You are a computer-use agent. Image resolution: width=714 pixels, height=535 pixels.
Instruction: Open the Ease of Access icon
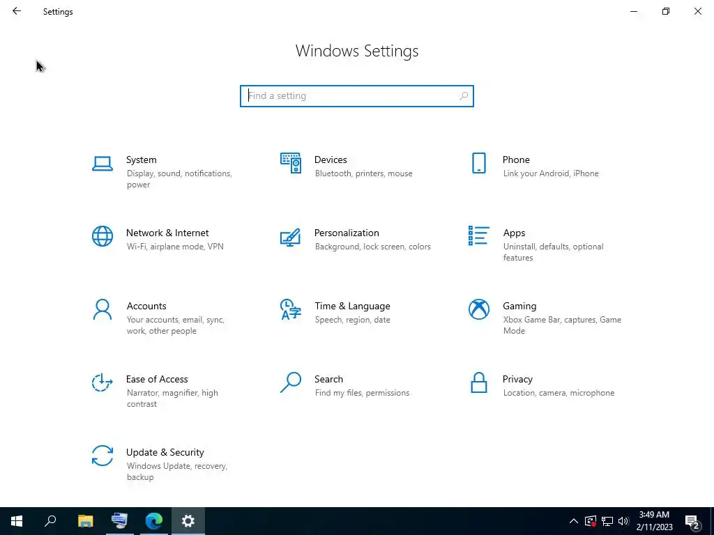pos(102,382)
